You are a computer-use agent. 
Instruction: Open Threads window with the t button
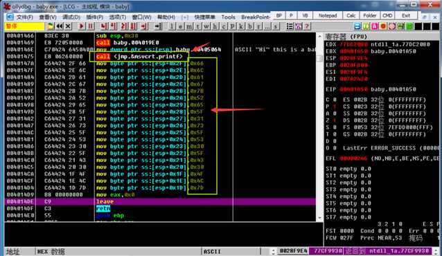198,26
